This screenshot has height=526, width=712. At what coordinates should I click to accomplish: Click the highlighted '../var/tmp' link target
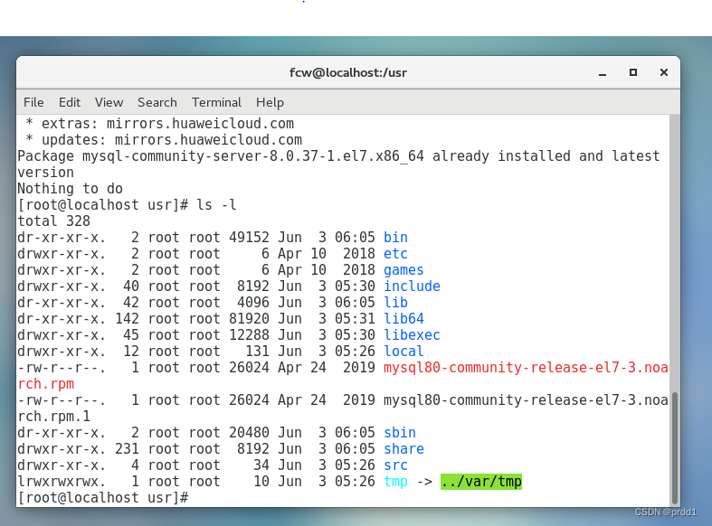pyautogui.click(x=481, y=482)
